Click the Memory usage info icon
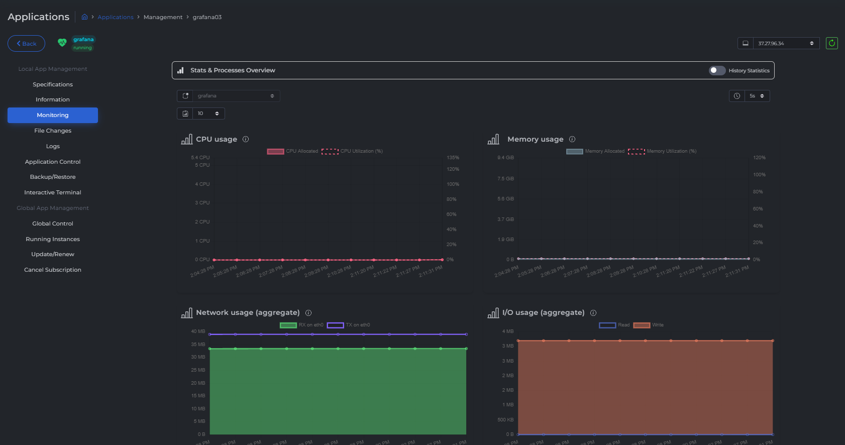 pos(572,139)
